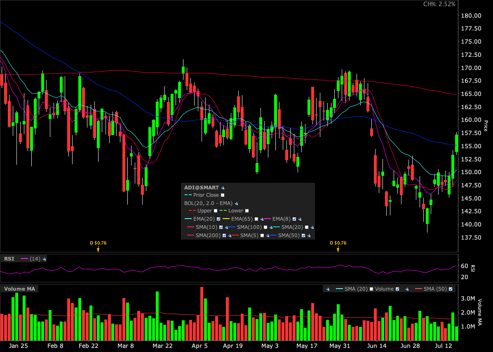Image resolution: width=493 pixels, height=352 pixels.
Task: Uncheck the chart SMA(50) checkbox
Action: [x=303, y=235]
